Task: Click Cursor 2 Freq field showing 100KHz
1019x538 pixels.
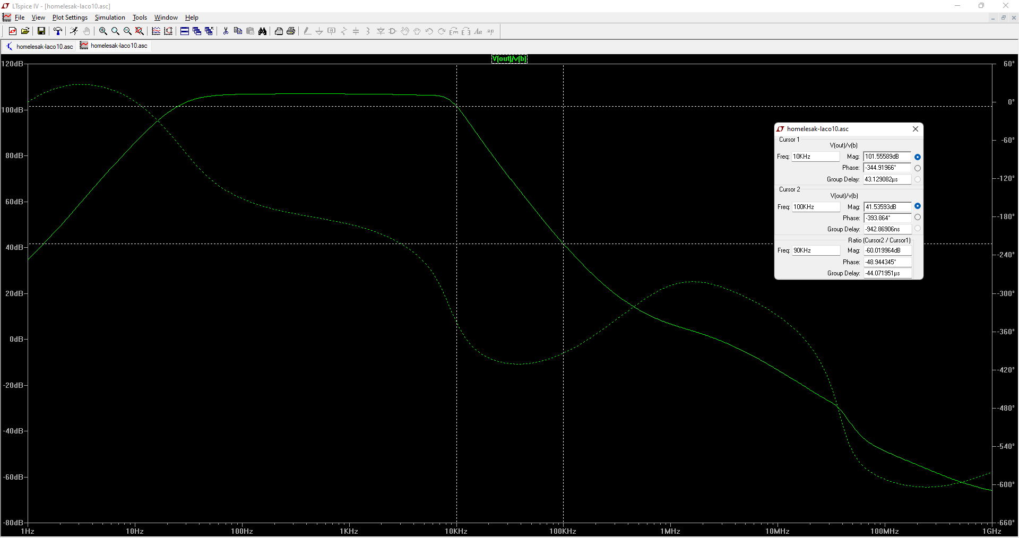Action: pos(816,207)
